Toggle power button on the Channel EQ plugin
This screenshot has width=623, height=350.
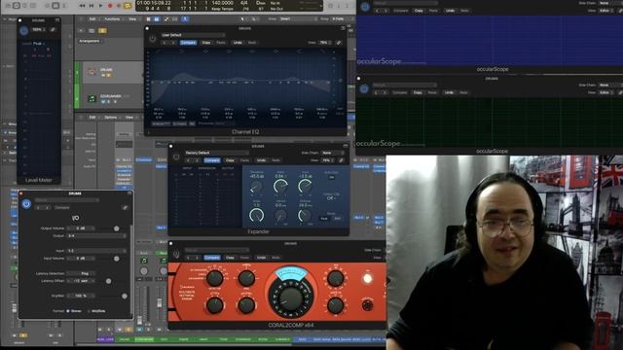point(153,39)
